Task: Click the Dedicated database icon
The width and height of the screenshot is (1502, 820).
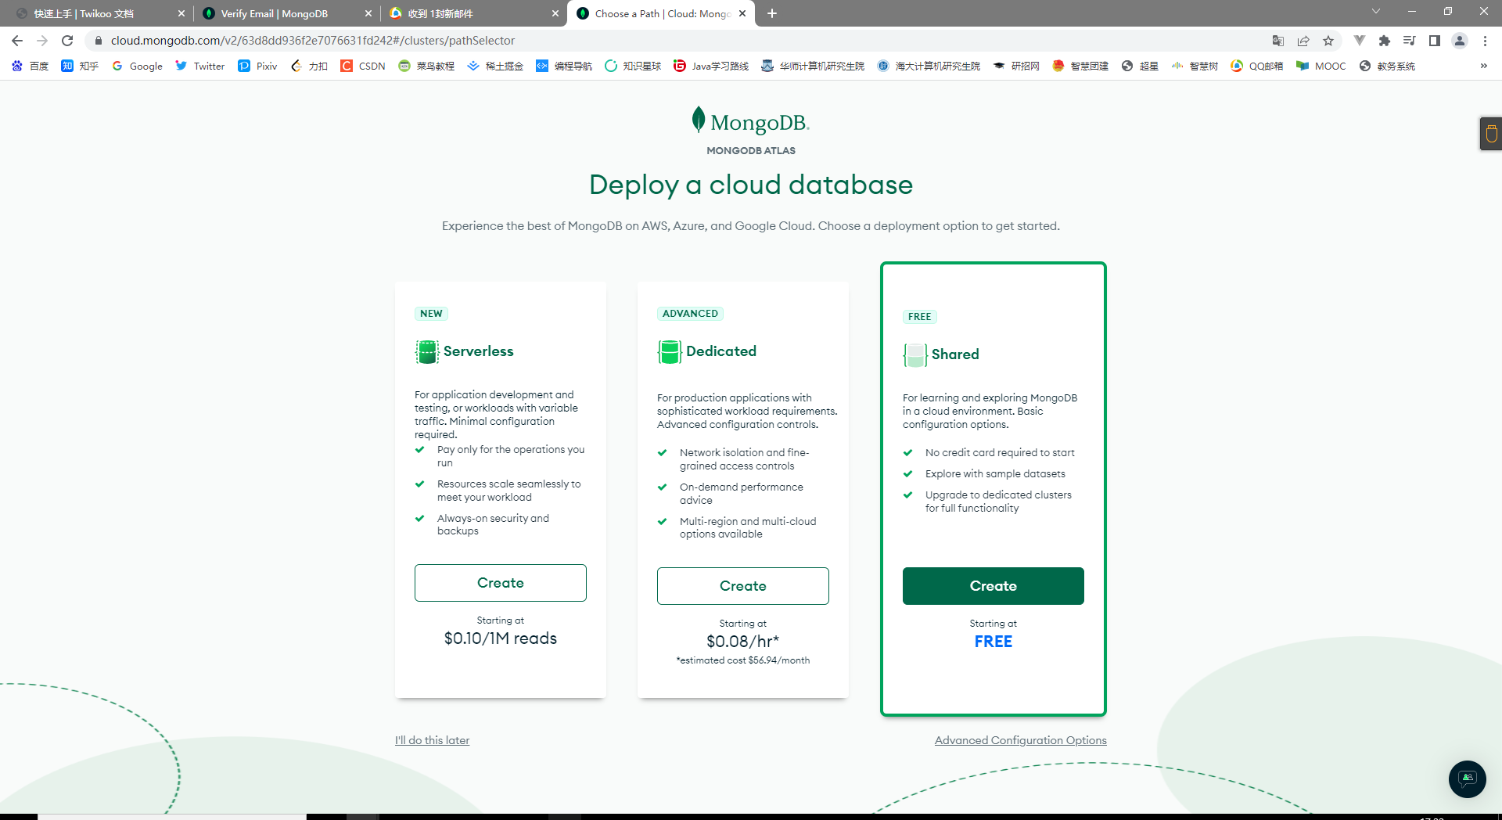Action: [669, 352]
